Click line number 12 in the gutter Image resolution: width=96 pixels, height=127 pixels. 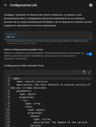8,116
